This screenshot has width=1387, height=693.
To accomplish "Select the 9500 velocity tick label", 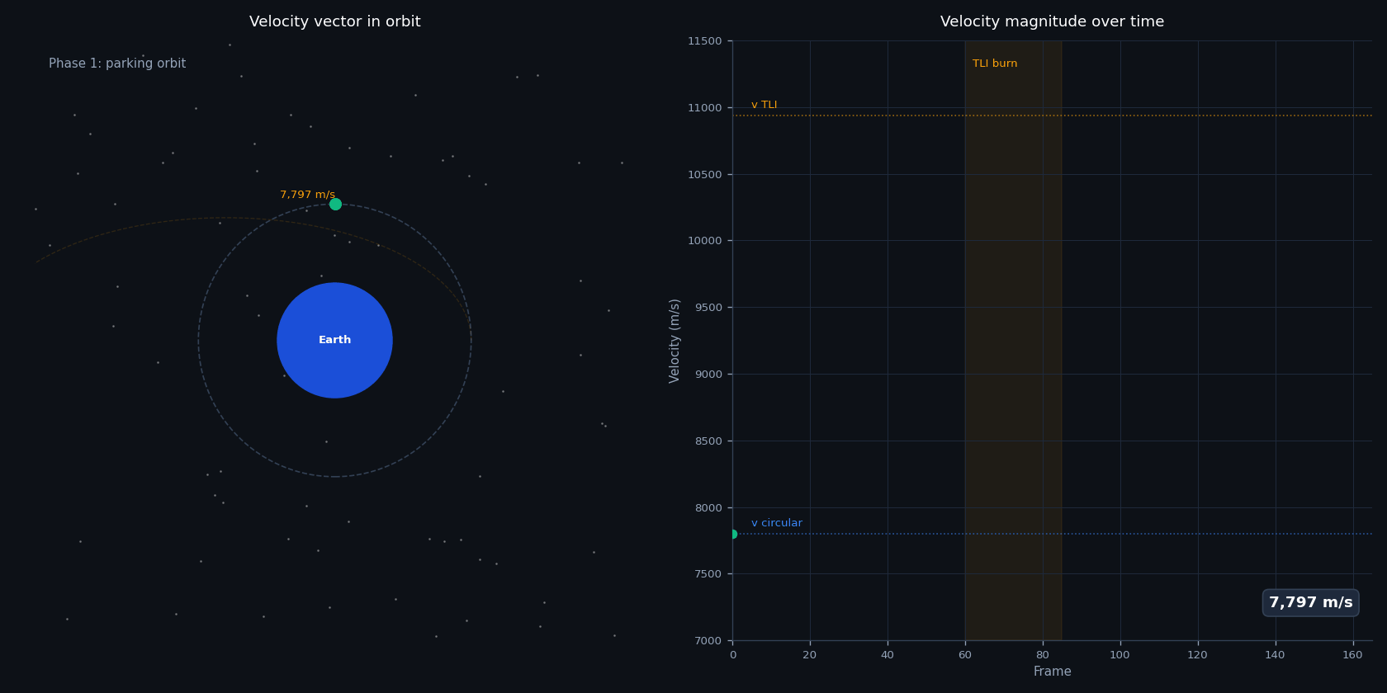I will 707,308.
